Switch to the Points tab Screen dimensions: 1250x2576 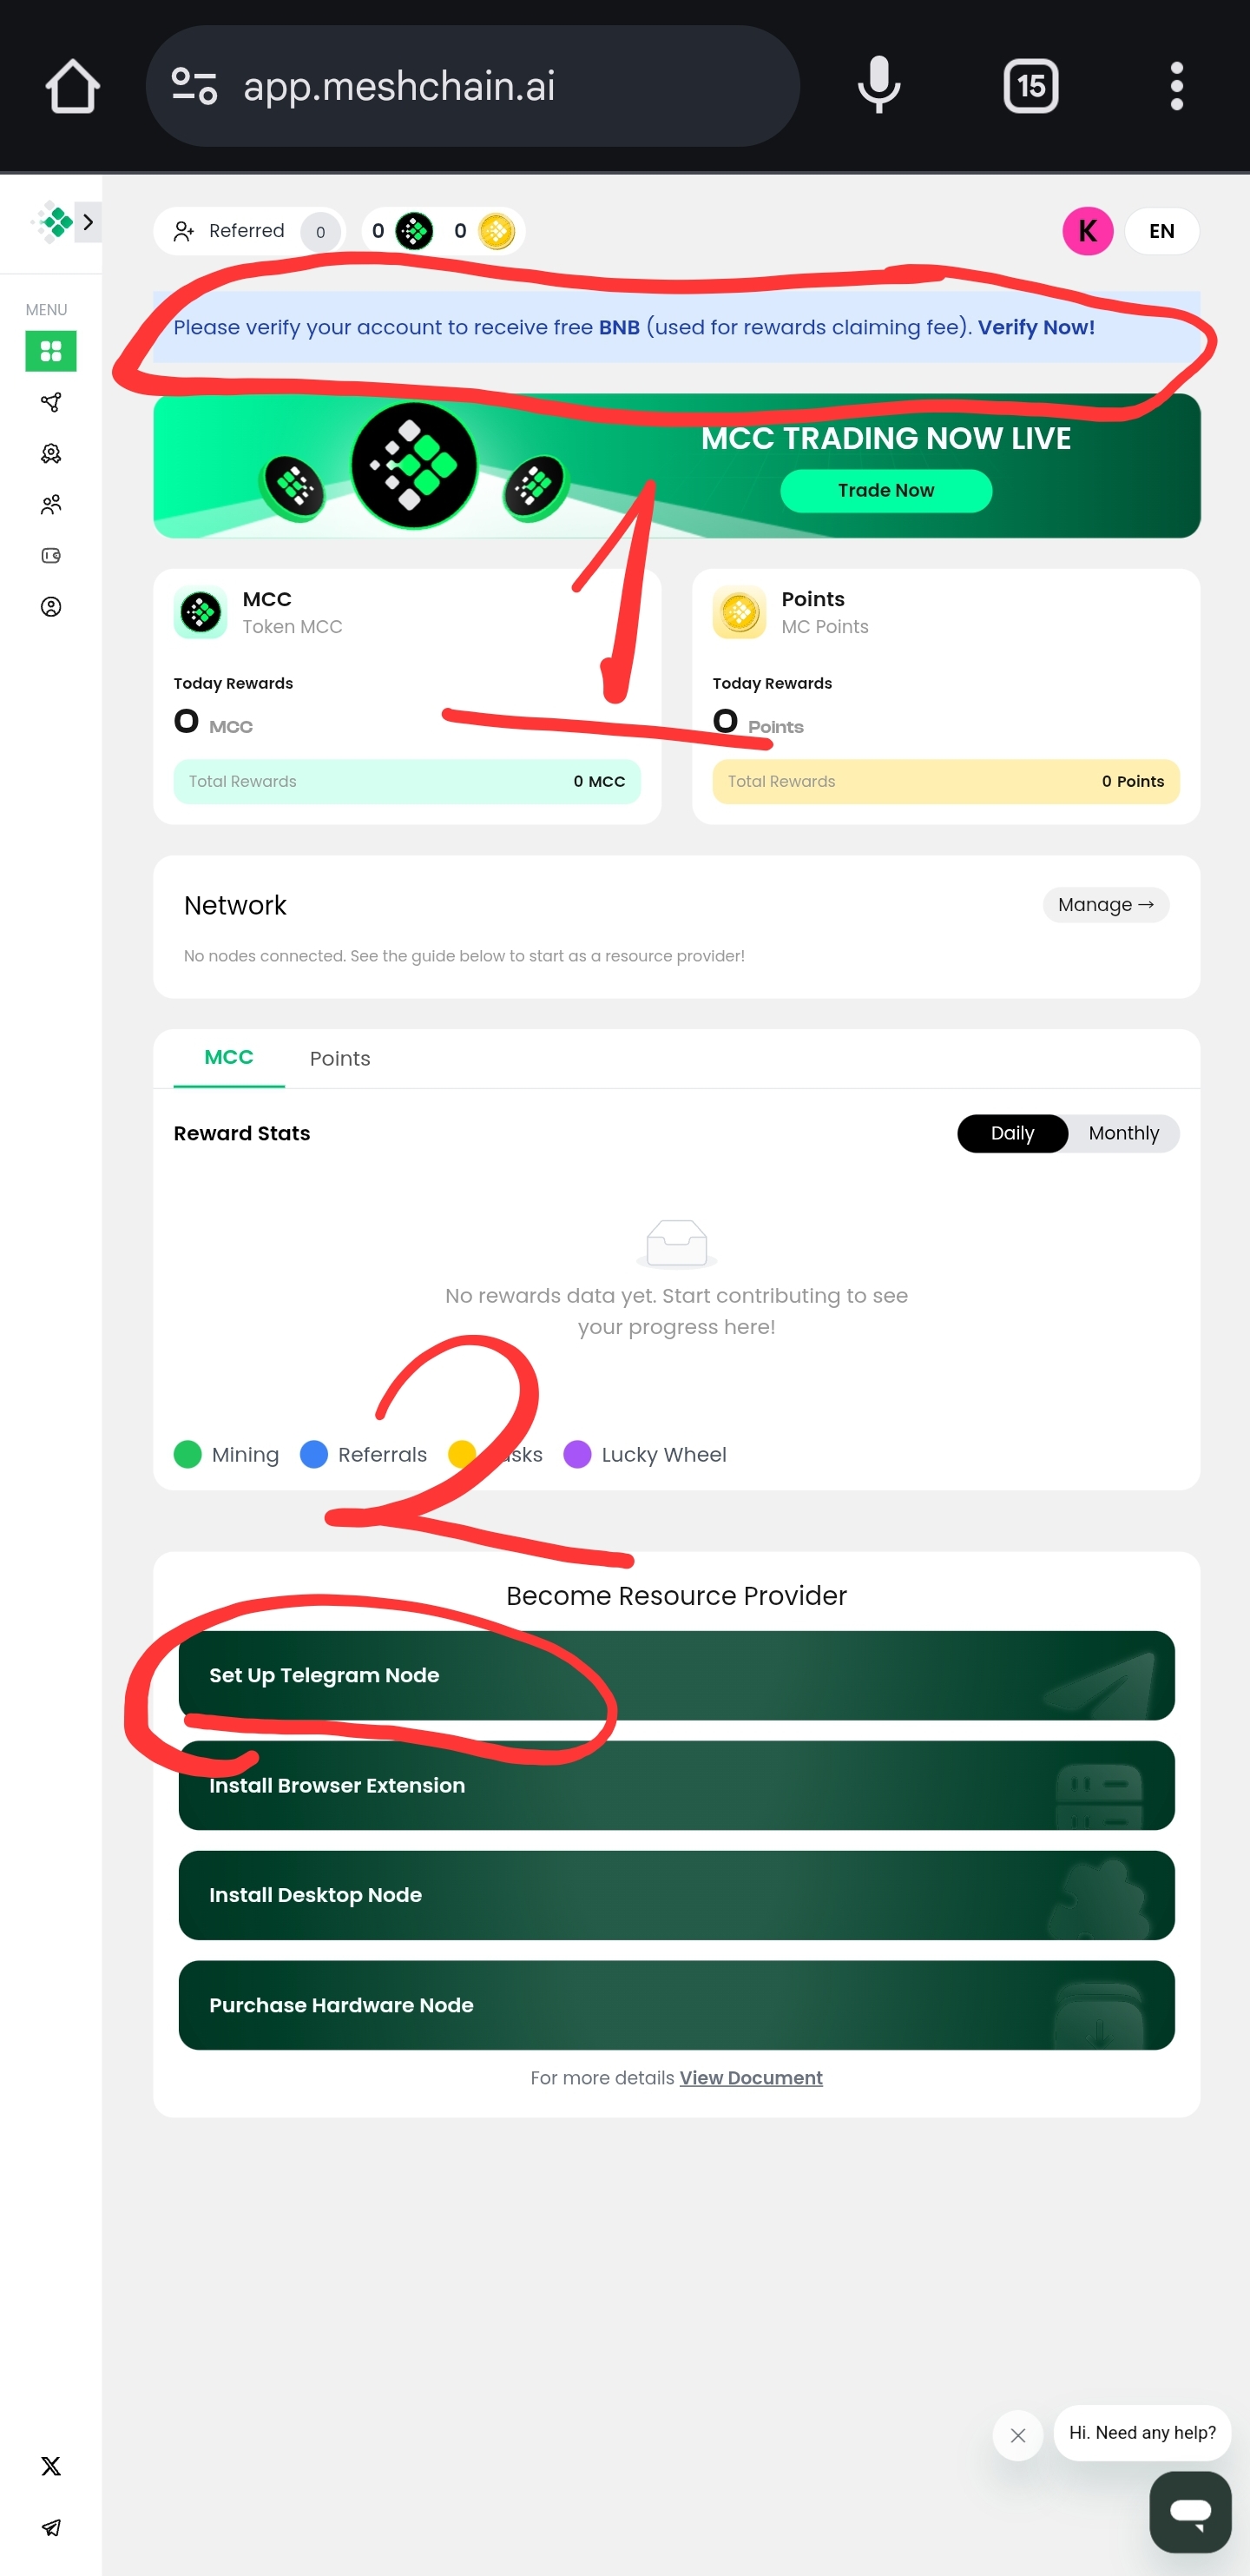pyautogui.click(x=339, y=1058)
